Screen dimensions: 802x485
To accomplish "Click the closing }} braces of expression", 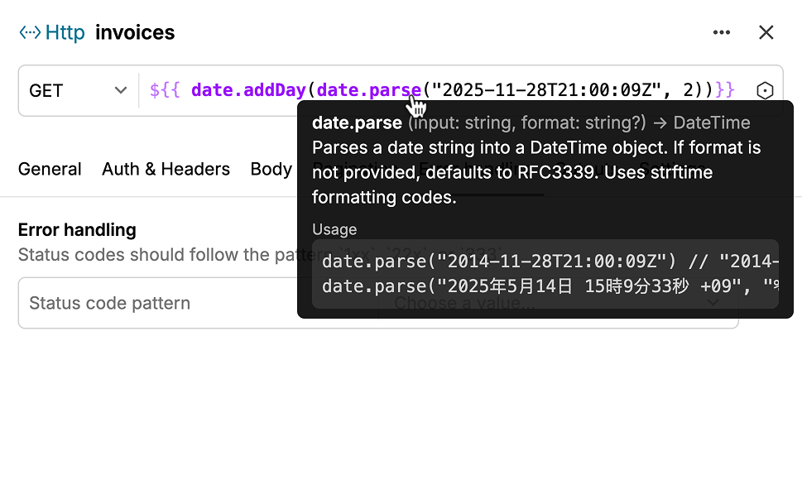I will click(x=725, y=90).
